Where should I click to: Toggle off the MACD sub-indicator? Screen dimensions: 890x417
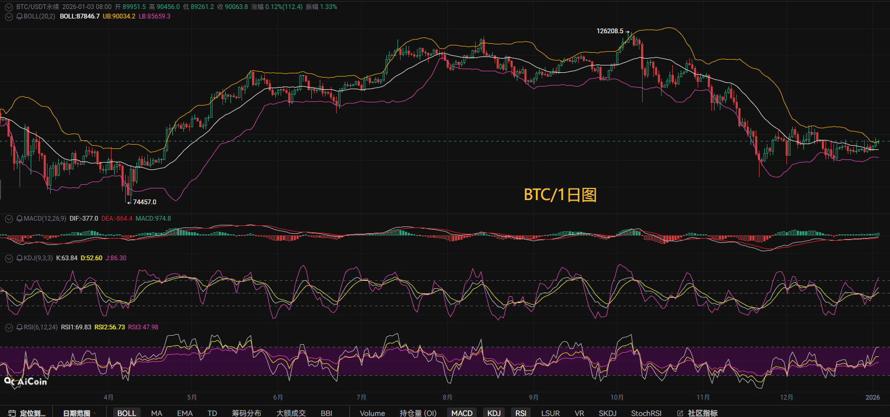click(x=461, y=413)
